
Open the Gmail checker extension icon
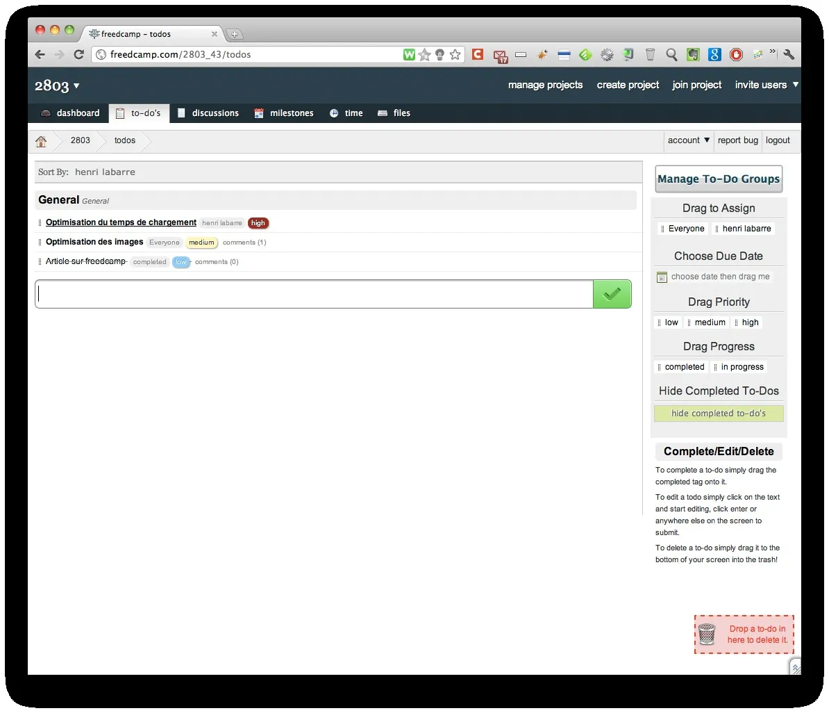point(500,56)
